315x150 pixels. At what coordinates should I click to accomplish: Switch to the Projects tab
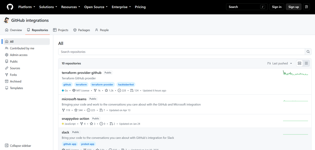[x=61, y=30]
